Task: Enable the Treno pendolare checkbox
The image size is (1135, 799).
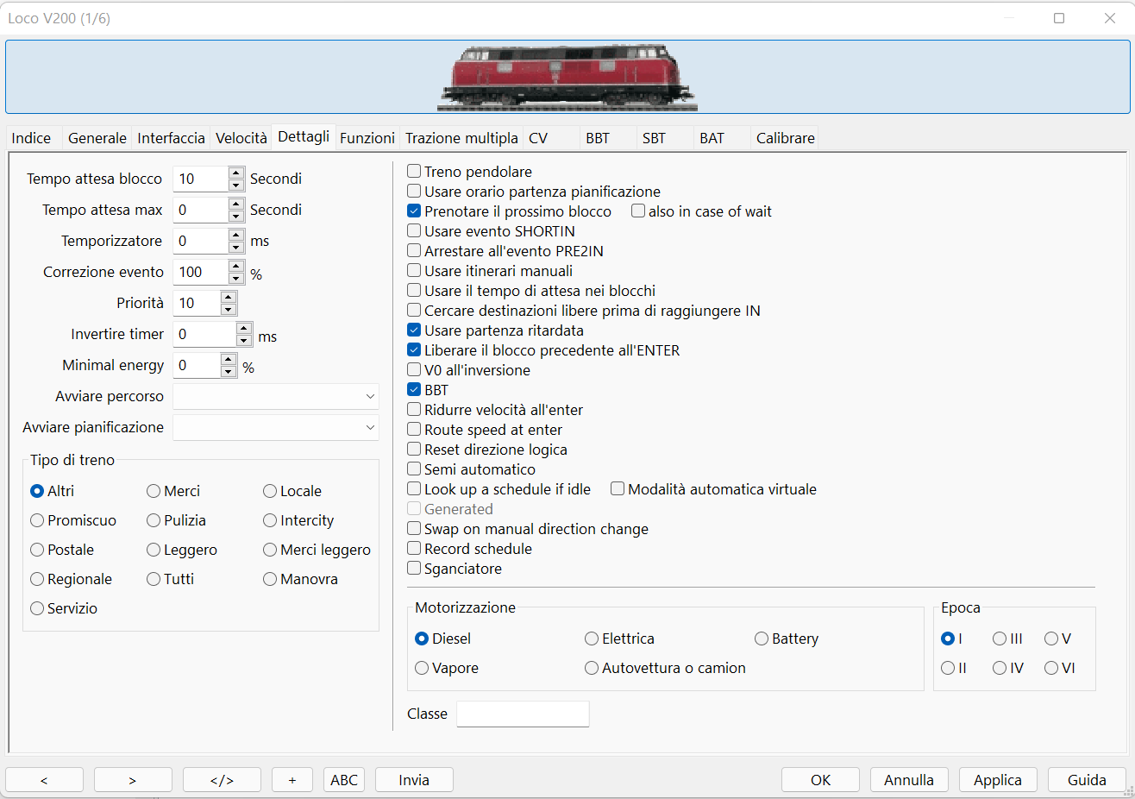Action: 415,172
